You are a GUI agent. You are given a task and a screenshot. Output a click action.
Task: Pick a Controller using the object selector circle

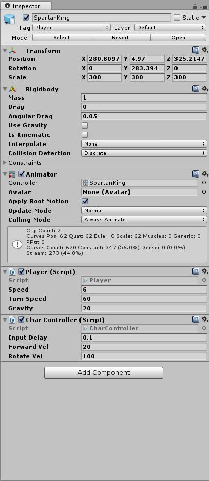pos(204,183)
